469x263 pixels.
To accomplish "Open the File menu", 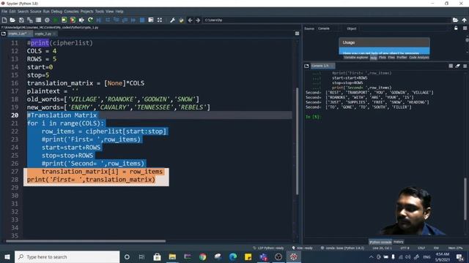I will tap(4, 12).
